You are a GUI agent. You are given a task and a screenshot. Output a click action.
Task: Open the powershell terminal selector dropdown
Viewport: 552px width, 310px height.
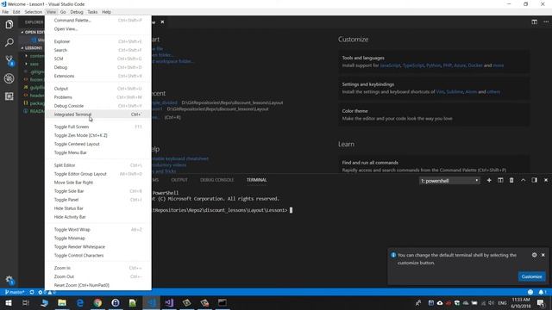click(x=449, y=181)
